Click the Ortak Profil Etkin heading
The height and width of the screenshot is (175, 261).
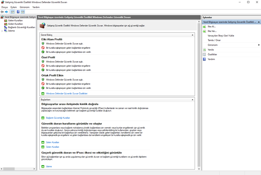tap(52, 75)
